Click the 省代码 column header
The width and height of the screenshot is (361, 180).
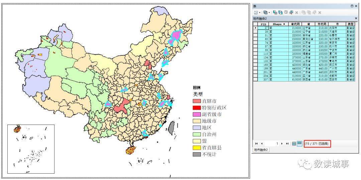click(x=295, y=24)
